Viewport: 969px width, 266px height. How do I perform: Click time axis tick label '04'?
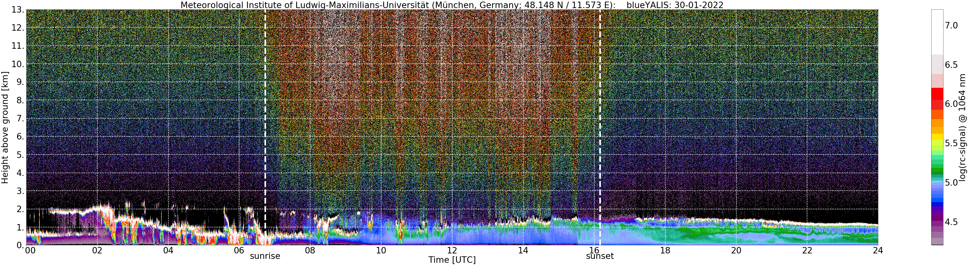pos(168,251)
